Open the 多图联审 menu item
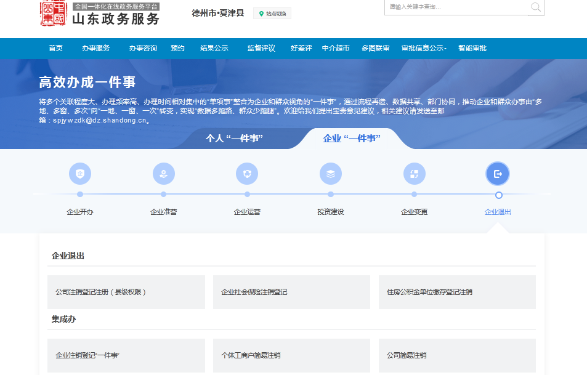Image resolution: width=587 pixels, height=375 pixels. coord(376,48)
